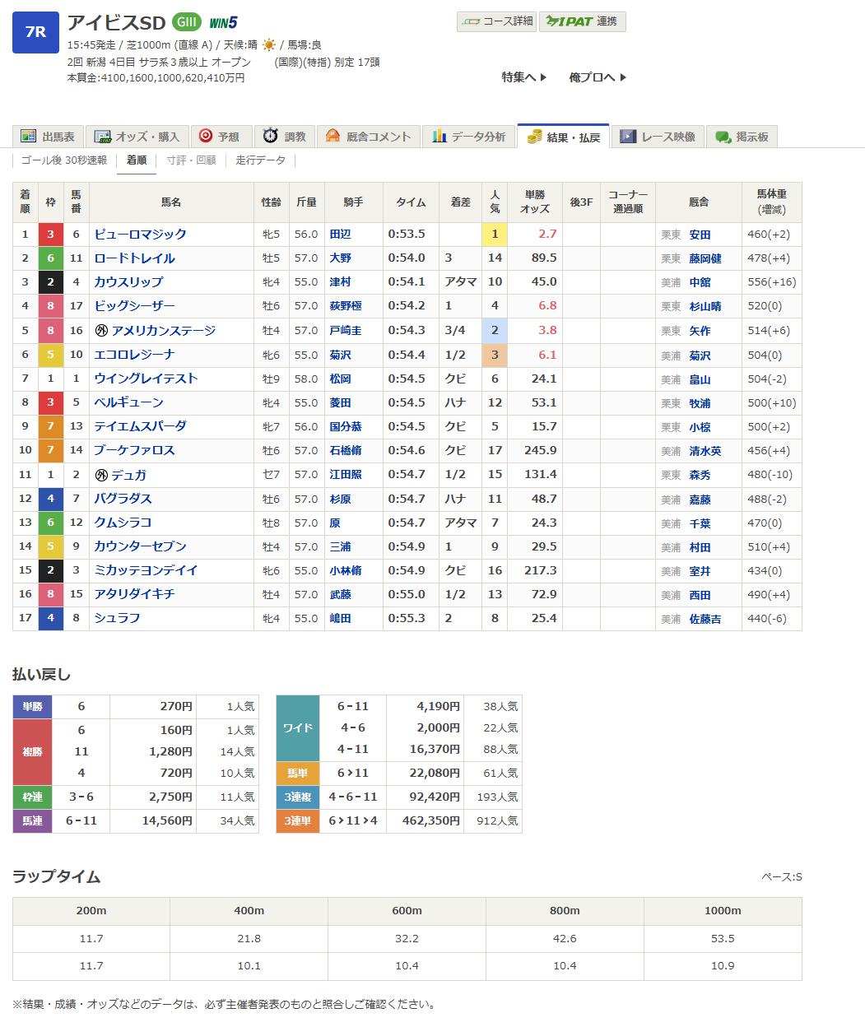The height and width of the screenshot is (1027, 865).
Task: Click the IPAT 連携 button
Action: (x=583, y=21)
